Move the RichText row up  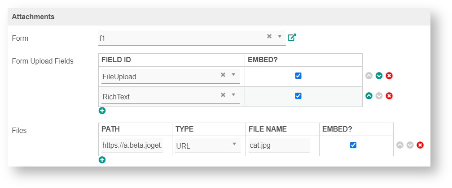[x=369, y=95]
